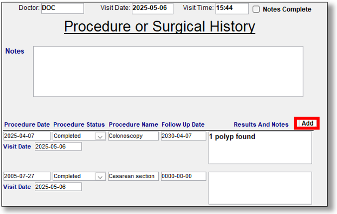Viewport: 337px width, 214px height.
Task: Open Colonoscopy procedure status dropdown arrow
Action: coord(100,136)
